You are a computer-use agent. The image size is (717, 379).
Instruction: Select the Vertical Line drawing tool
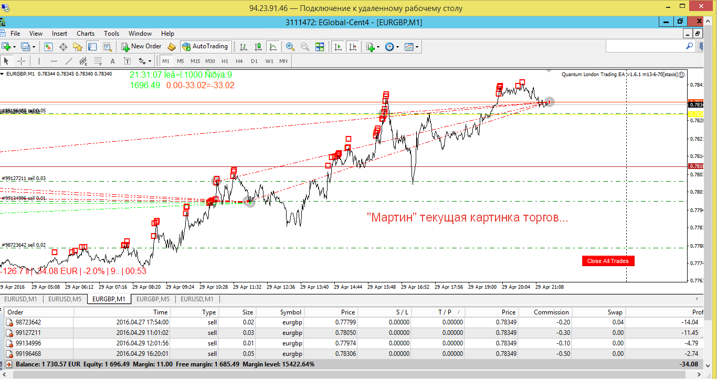39,61
